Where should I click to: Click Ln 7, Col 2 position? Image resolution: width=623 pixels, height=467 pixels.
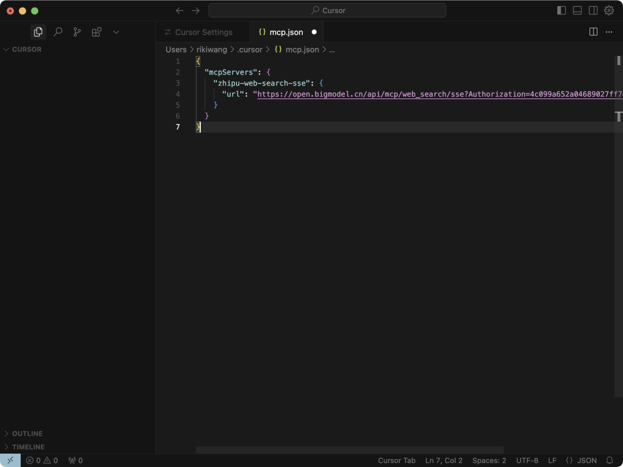pyautogui.click(x=444, y=460)
